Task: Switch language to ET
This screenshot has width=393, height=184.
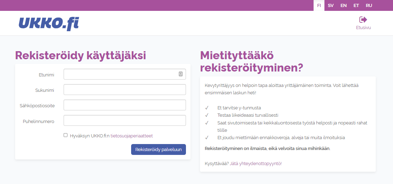Action: click(356, 6)
